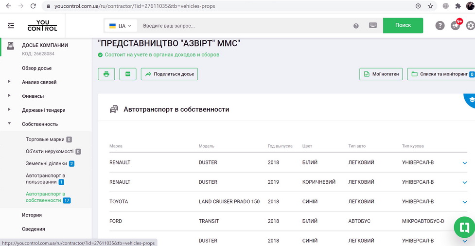Expand the Toyota Land Cruiser Prado row
Screen dimensions: 475x246
click(x=465, y=202)
